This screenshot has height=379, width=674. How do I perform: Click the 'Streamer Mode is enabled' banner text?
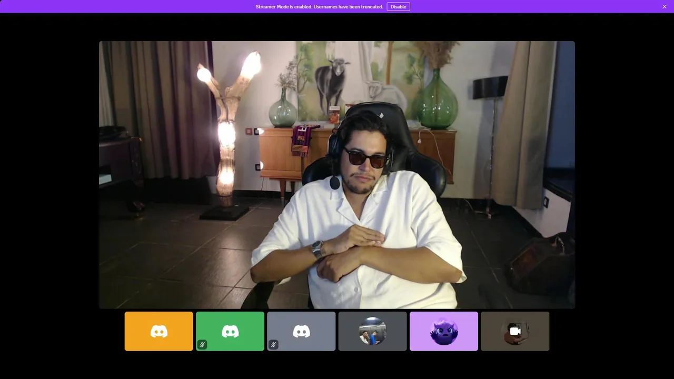point(319,7)
